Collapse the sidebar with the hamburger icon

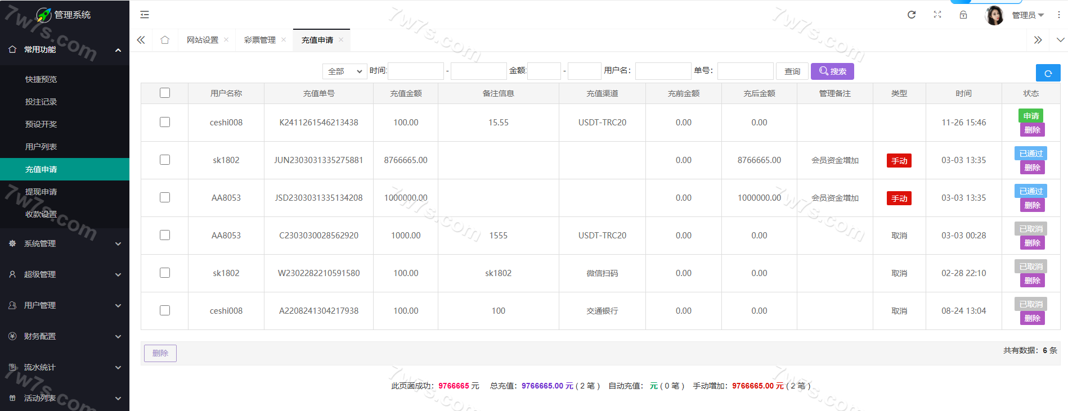[x=145, y=15]
